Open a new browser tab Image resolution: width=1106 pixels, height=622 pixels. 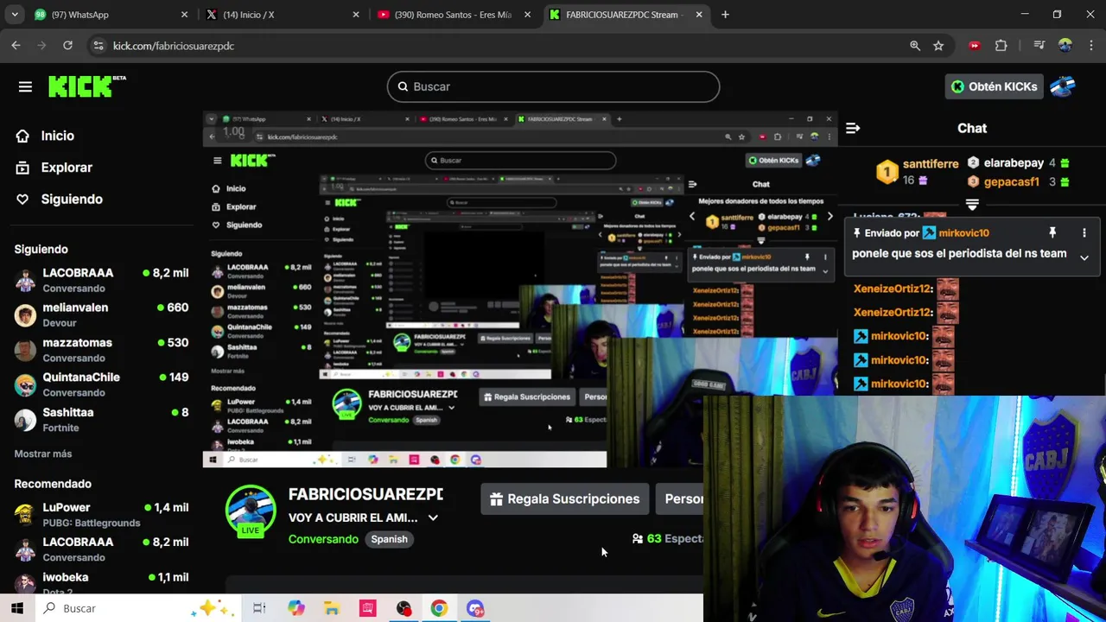tap(725, 15)
